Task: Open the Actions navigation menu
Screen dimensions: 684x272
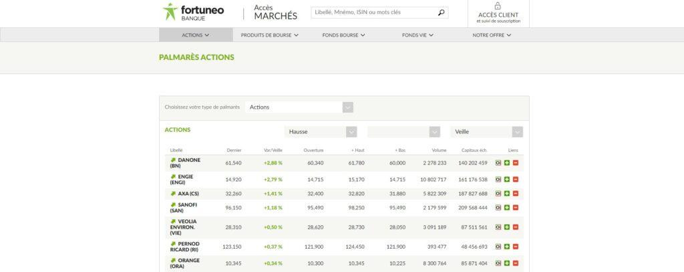Action: click(x=196, y=35)
